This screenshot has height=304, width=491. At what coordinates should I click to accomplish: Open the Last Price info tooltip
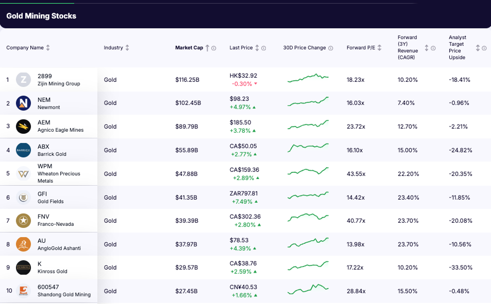pyautogui.click(x=264, y=48)
